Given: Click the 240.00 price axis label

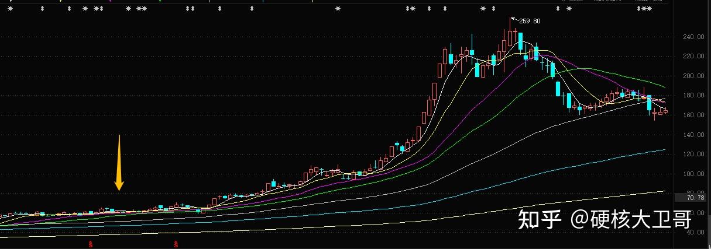Looking at the screenshot, I should (692, 37).
